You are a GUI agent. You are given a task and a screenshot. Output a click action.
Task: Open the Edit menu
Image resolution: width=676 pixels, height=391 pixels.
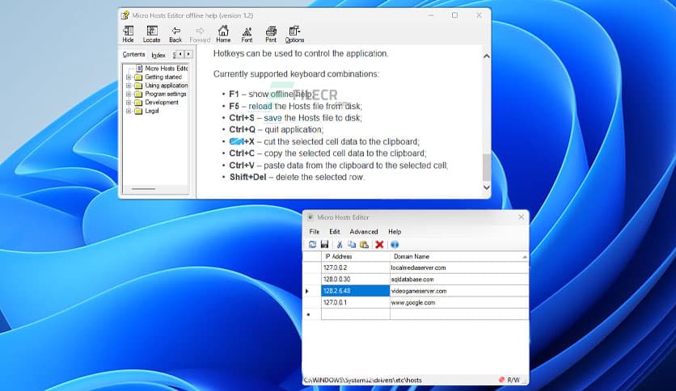point(335,232)
